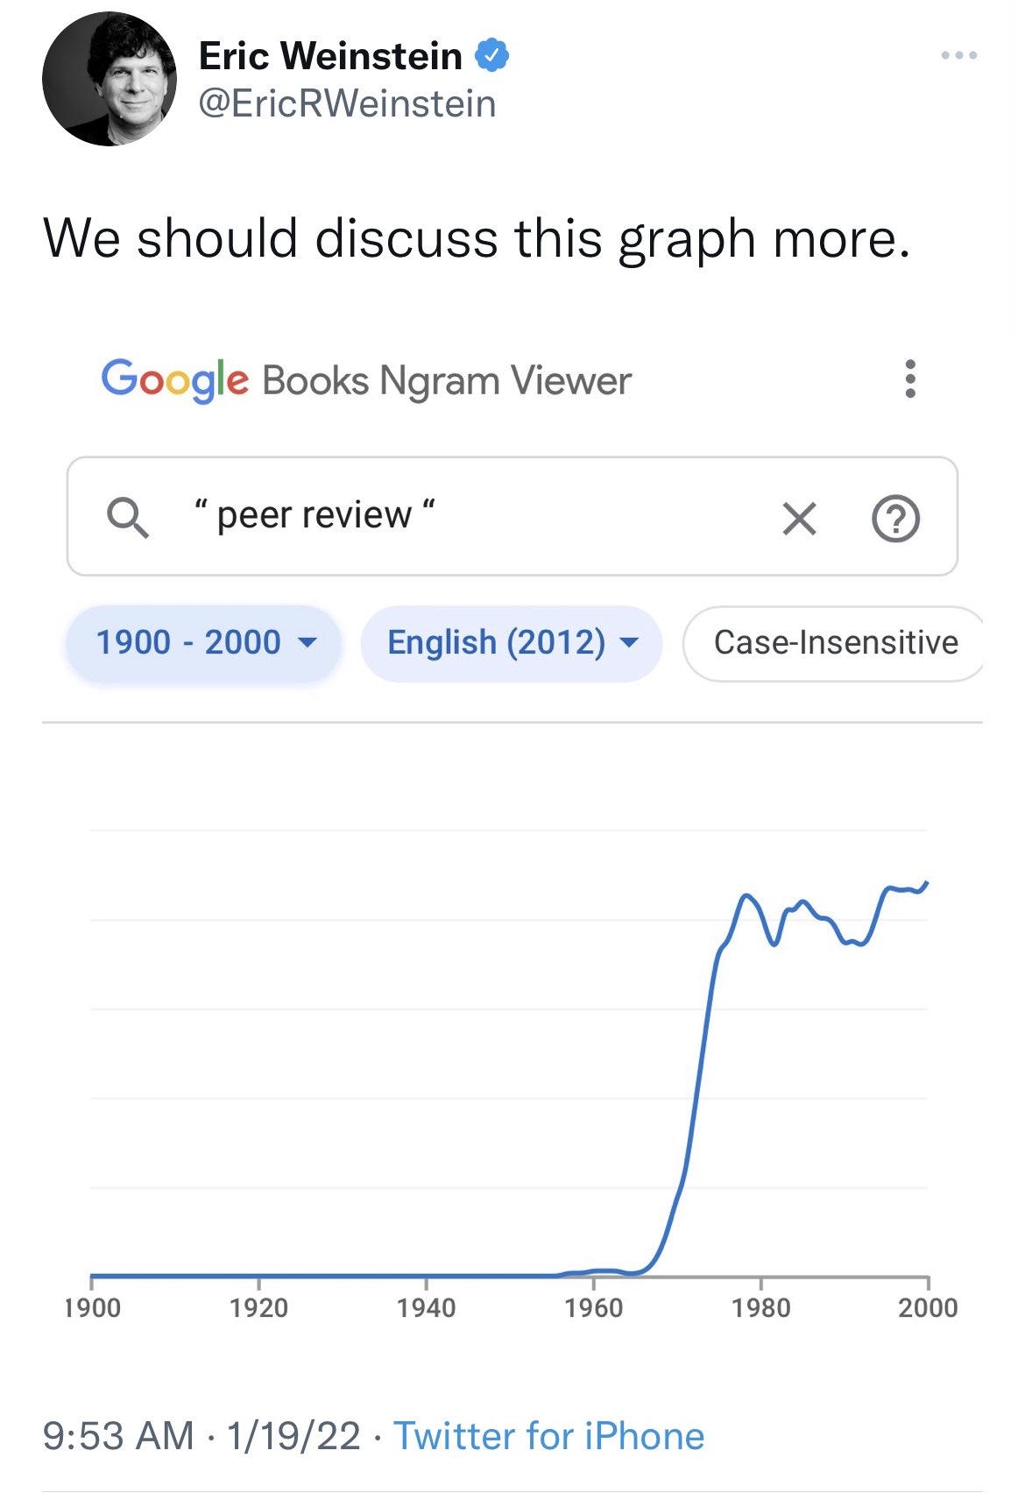Click the search magnifier icon

pos(128,517)
